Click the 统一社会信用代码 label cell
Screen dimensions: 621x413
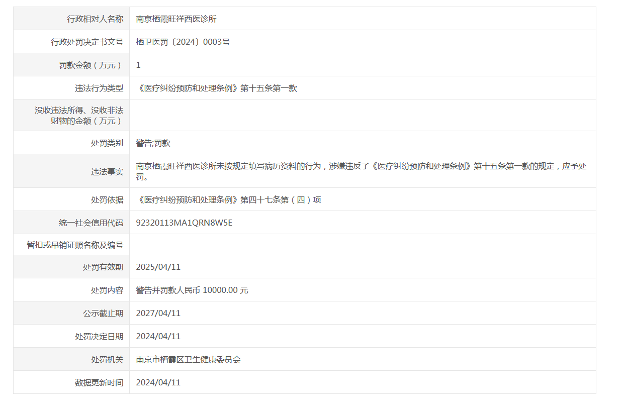91,223
